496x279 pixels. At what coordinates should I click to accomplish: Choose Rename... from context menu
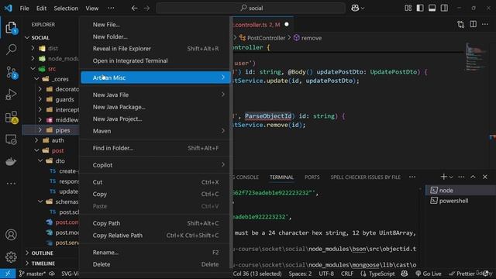[x=155, y=253]
